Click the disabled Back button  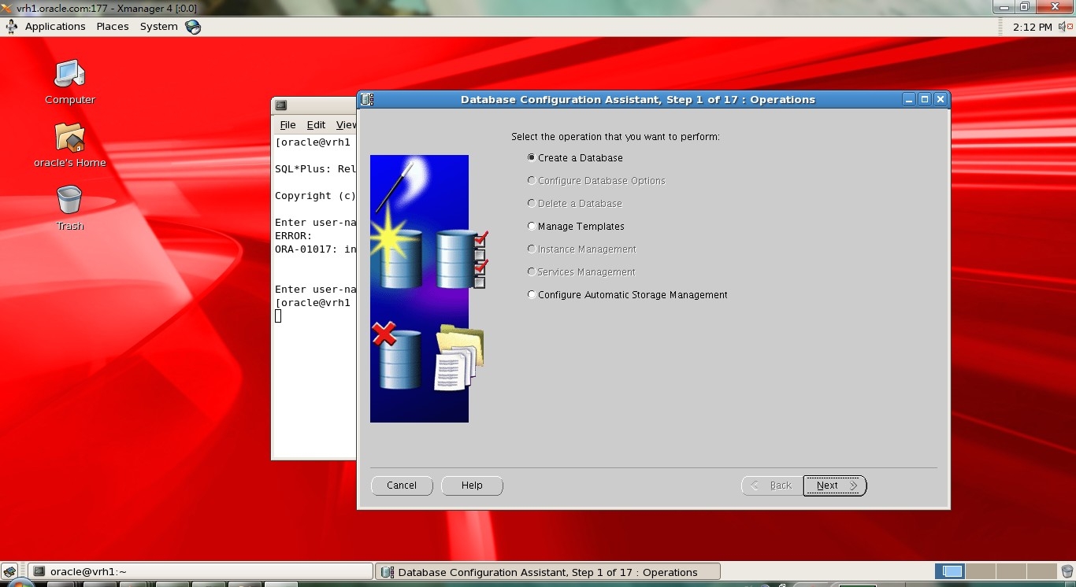click(x=772, y=485)
